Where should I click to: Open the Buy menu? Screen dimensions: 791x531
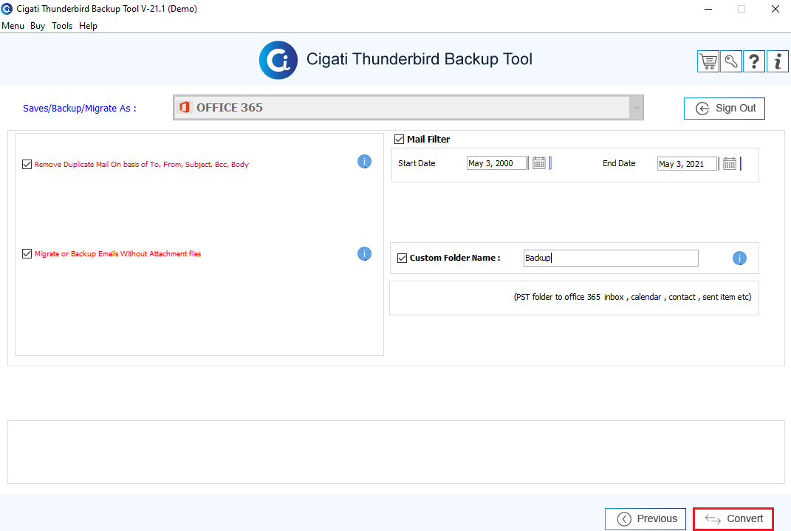(38, 26)
